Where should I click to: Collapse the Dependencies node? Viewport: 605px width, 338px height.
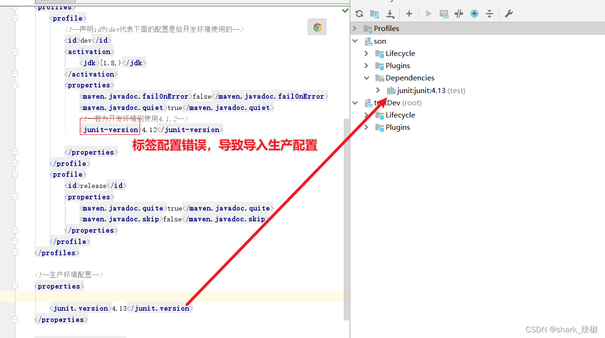pos(366,78)
